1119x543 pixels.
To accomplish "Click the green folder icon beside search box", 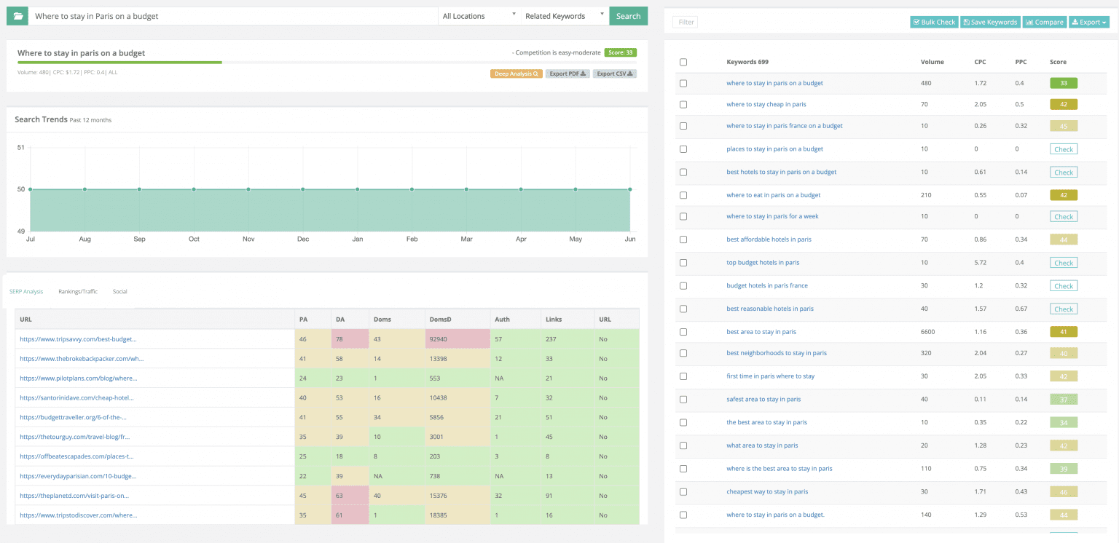I will [x=17, y=16].
